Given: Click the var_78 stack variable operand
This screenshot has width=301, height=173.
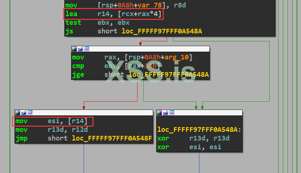Looking at the screenshot, I should [150, 5].
